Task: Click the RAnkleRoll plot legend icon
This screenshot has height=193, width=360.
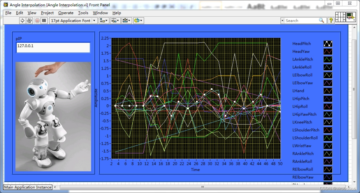Action: 328,162
